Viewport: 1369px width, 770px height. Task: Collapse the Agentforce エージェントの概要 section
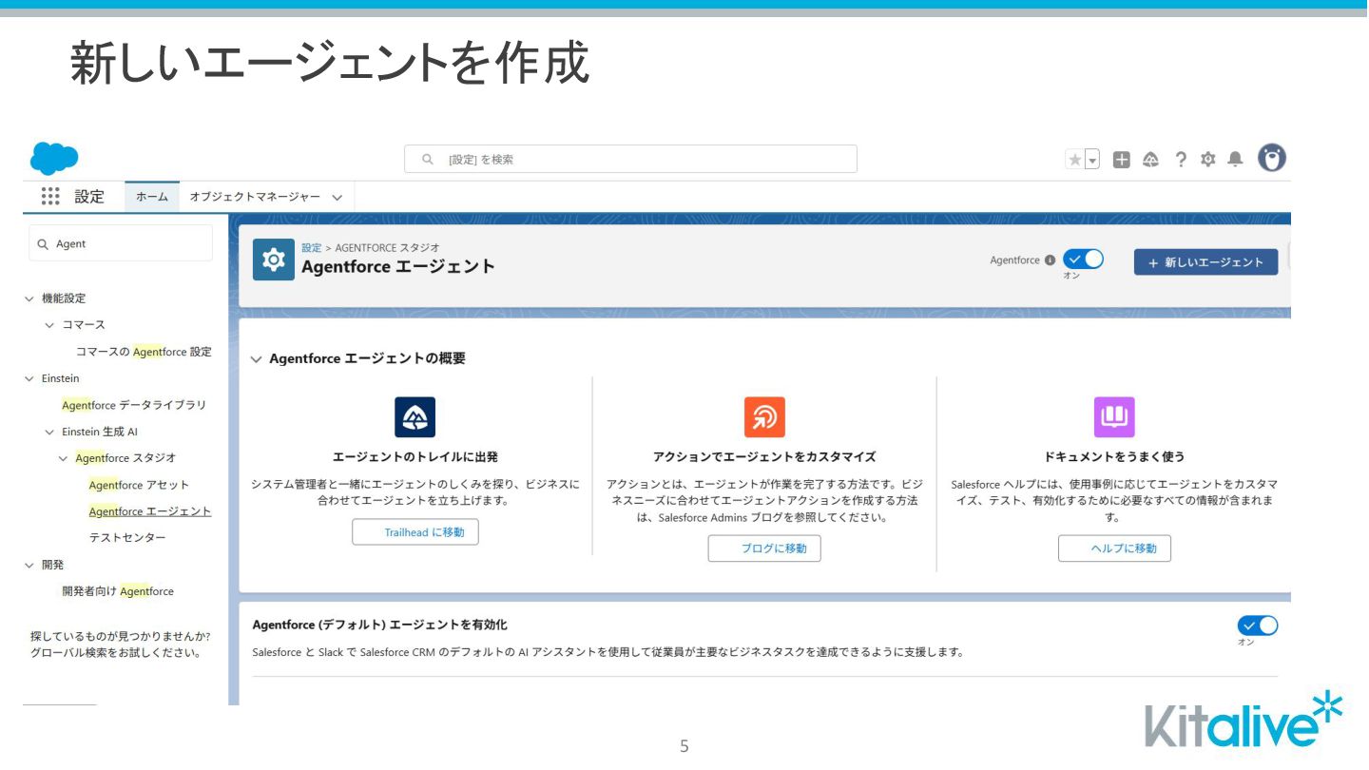click(256, 359)
